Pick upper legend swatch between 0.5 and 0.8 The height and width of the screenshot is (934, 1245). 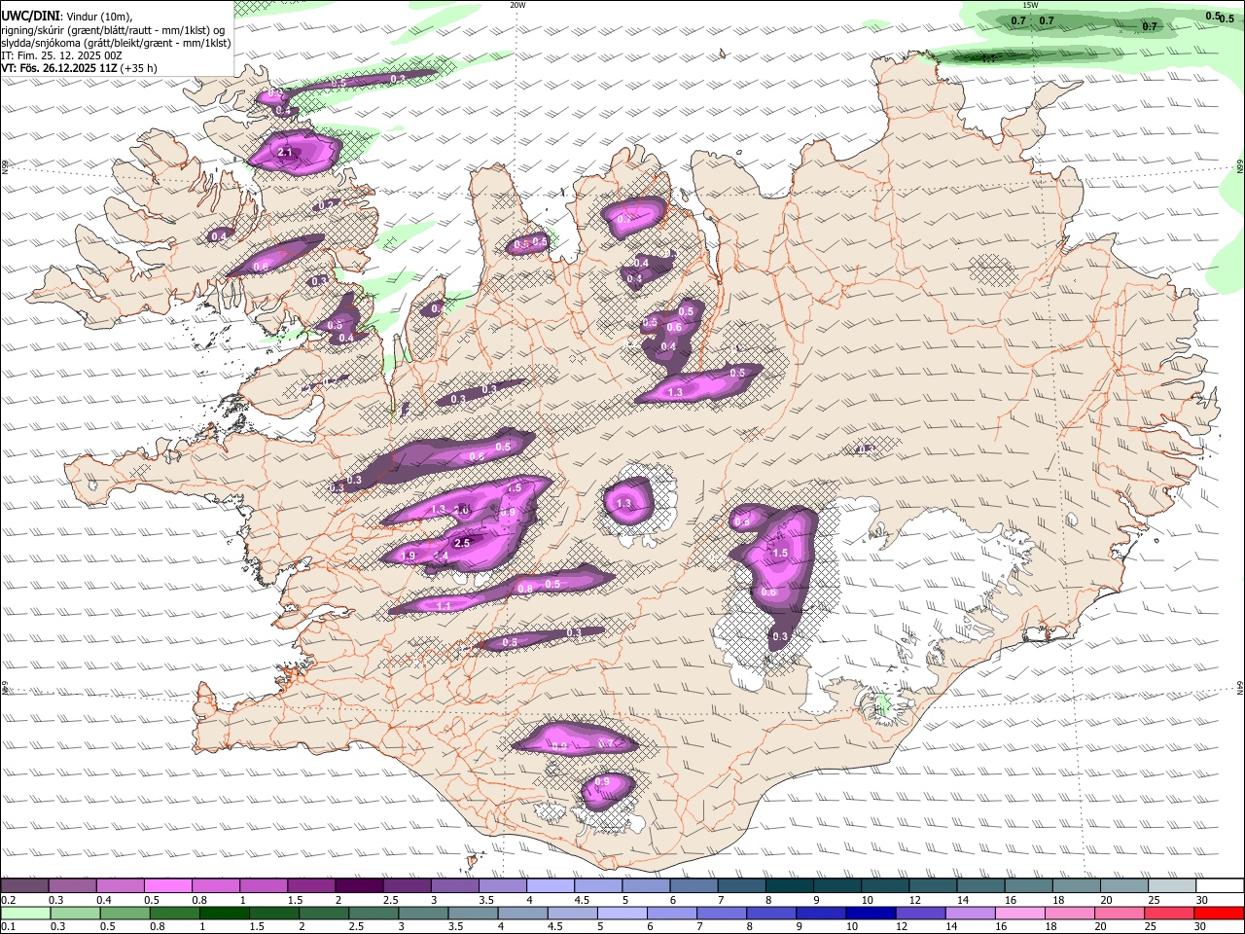[168, 885]
